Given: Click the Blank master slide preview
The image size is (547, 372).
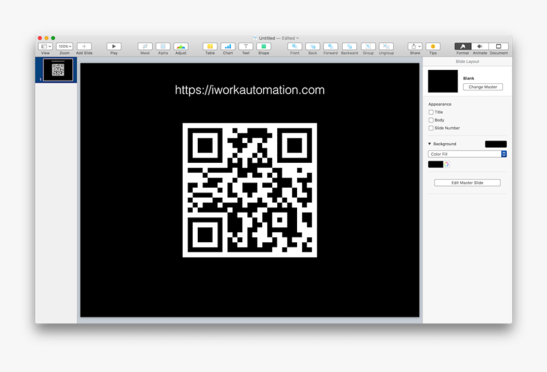Looking at the screenshot, I should coord(443,81).
